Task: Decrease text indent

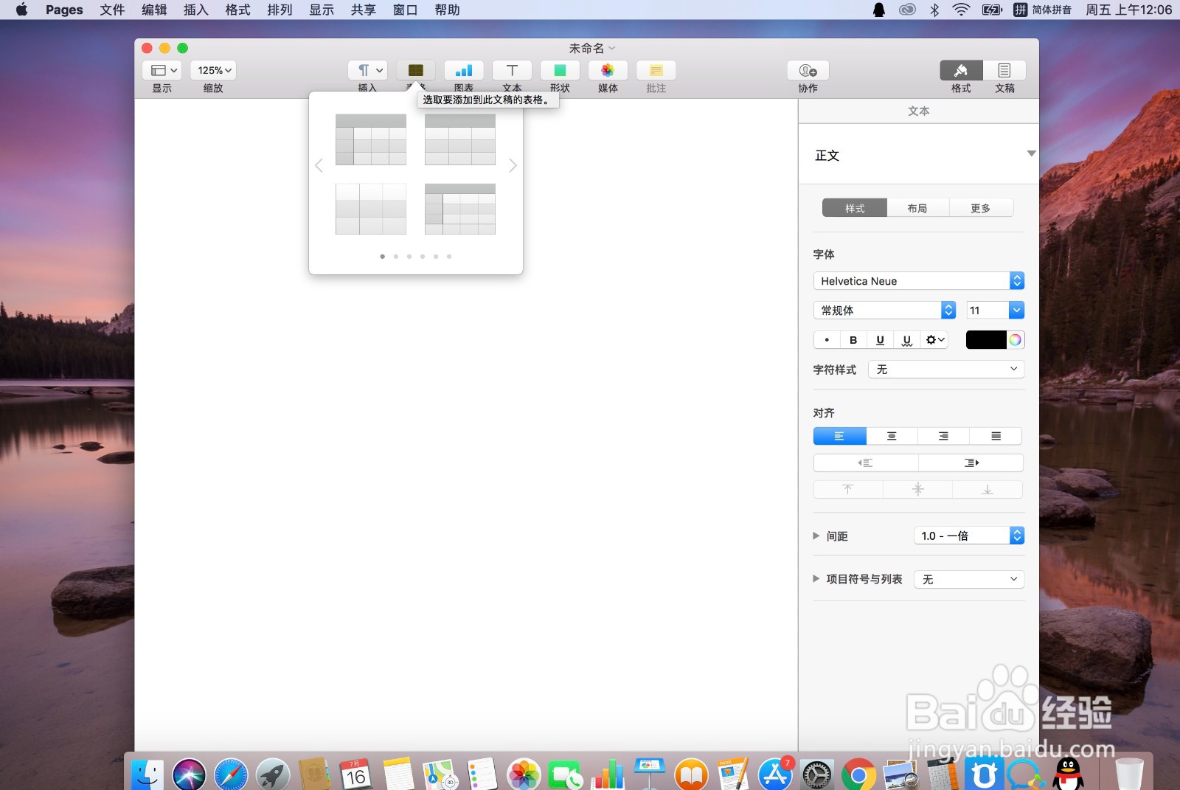Action: pyautogui.click(x=866, y=462)
